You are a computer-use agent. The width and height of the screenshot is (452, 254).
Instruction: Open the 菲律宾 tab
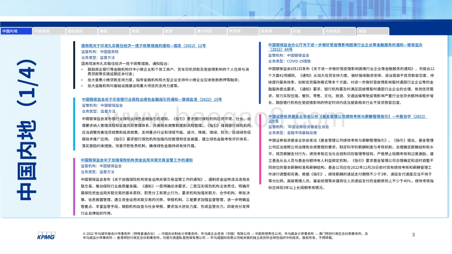[x=275, y=31]
